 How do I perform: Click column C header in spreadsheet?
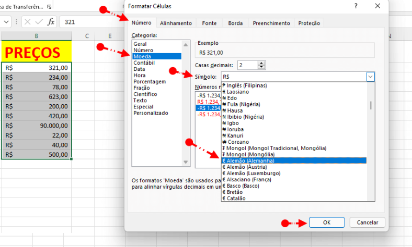[x=87, y=36]
